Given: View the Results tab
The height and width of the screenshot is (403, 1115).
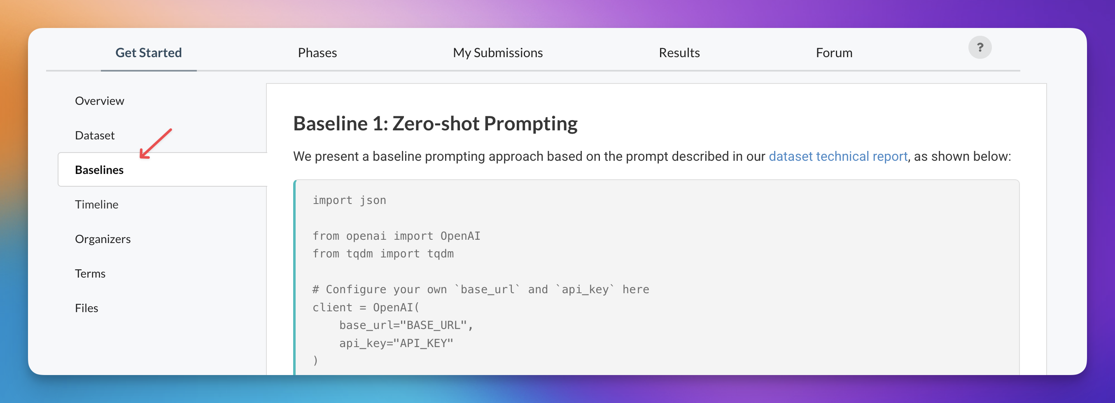Looking at the screenshot, I should [679, 52].
